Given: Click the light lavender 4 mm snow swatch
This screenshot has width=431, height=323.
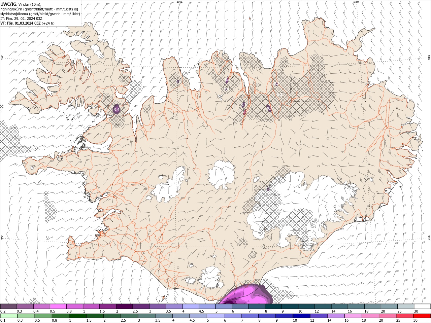Looking at the screenshot, I should (x=190, y=307).
